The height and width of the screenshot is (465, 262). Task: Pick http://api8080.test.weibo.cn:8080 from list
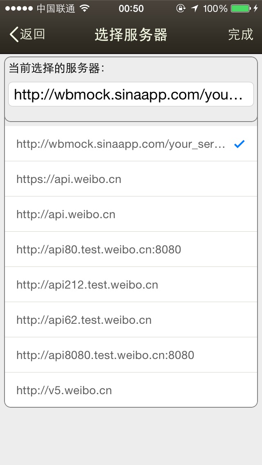click(x=131, y=354)
